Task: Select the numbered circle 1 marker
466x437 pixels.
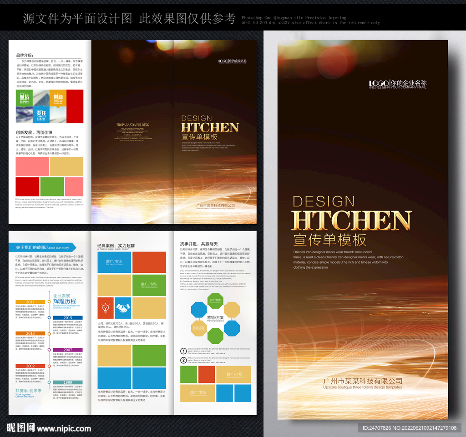Action: click(183, 351)
